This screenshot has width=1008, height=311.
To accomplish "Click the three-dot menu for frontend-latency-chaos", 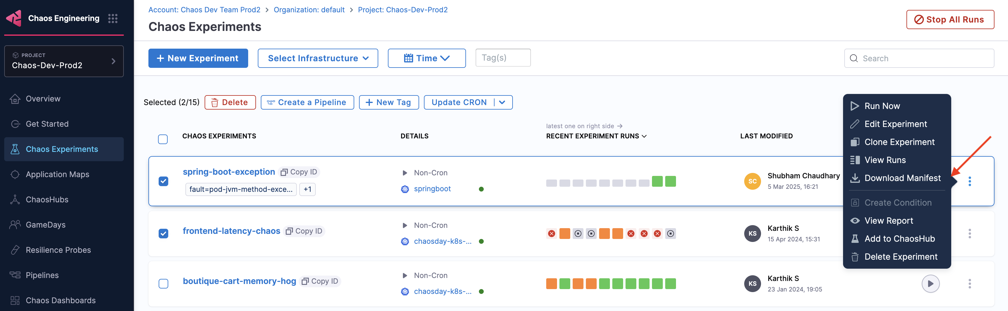I will click(969, 234).
